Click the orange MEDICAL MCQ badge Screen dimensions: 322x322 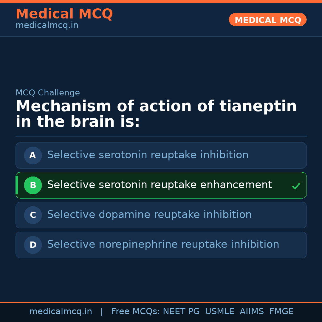[267, 20]
